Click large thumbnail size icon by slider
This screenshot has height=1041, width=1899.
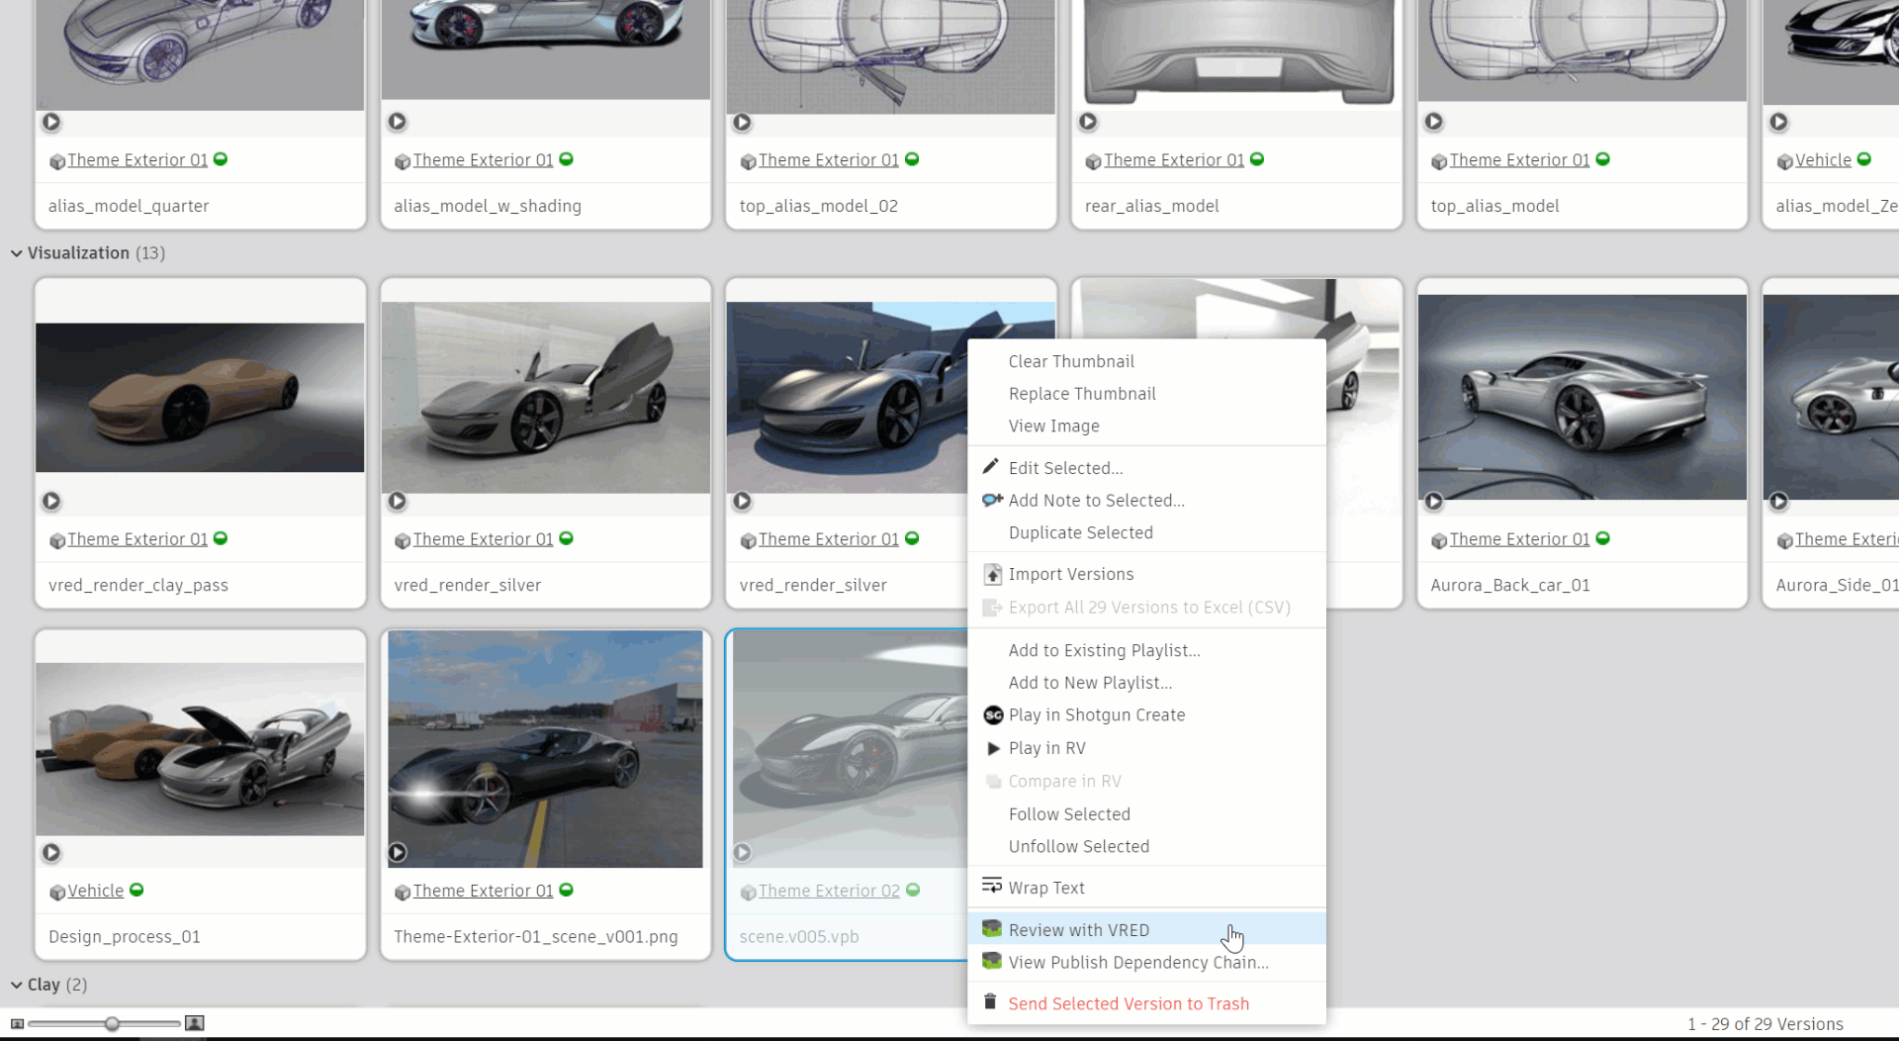coord(195,1023)
